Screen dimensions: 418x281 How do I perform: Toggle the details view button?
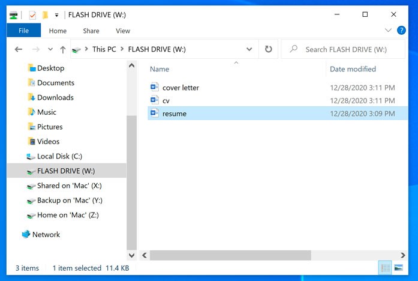pyautogui.click(x=386, y=268)
